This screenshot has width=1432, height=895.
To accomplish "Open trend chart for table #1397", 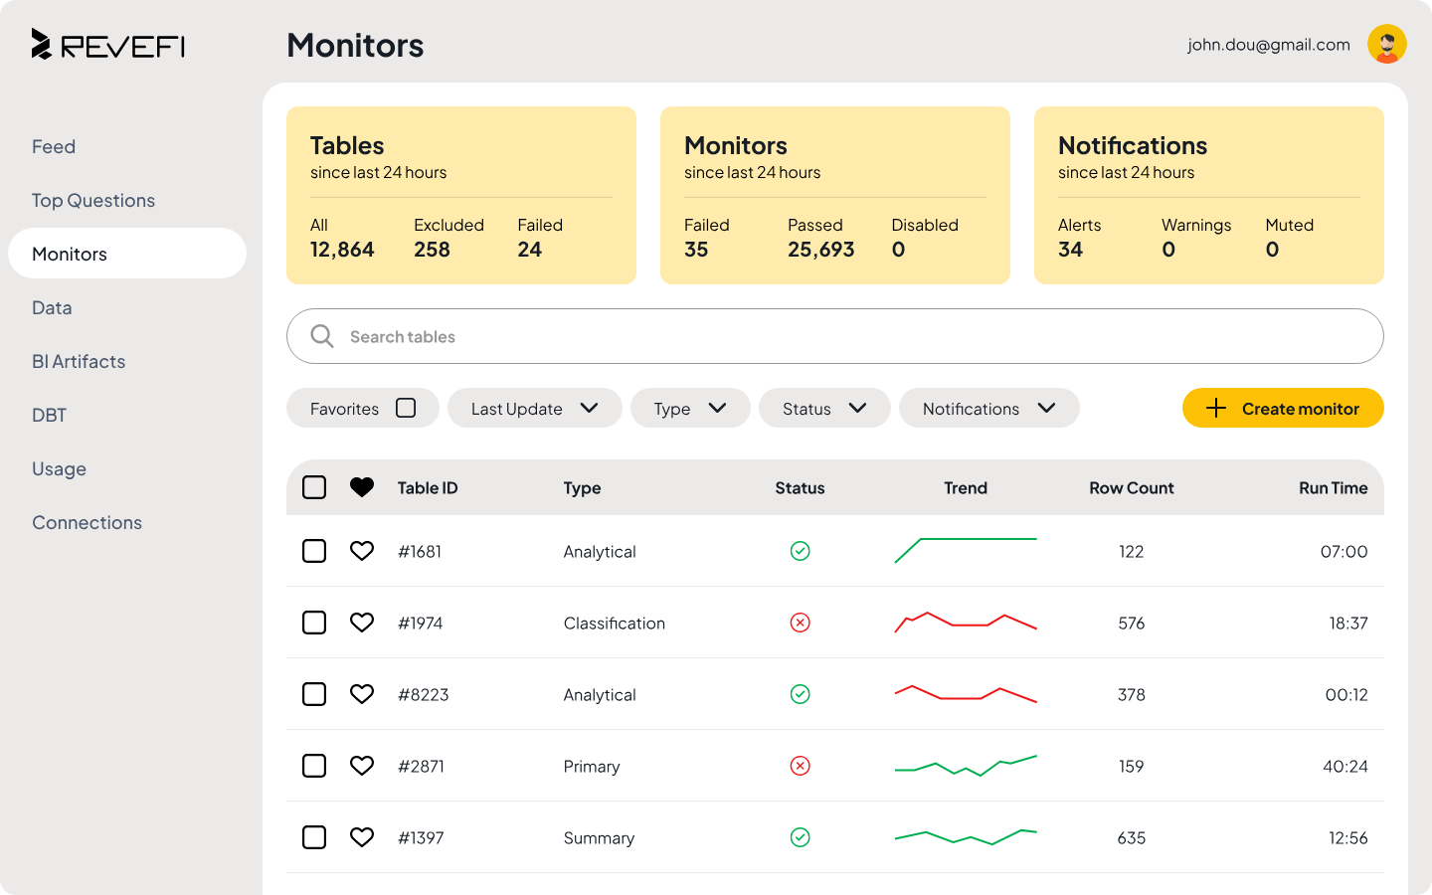I will point(966,837).
